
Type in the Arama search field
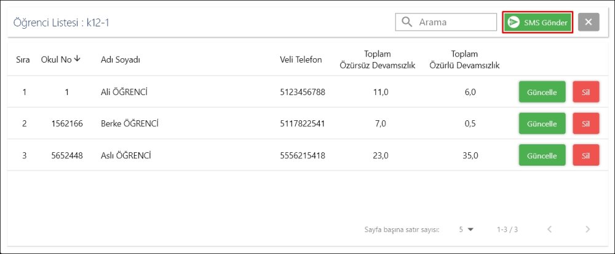[454, 23]
